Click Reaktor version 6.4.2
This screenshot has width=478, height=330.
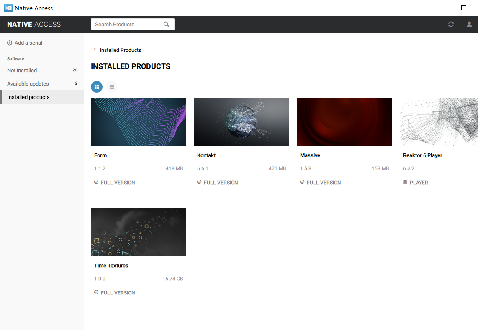pos(409,168)
